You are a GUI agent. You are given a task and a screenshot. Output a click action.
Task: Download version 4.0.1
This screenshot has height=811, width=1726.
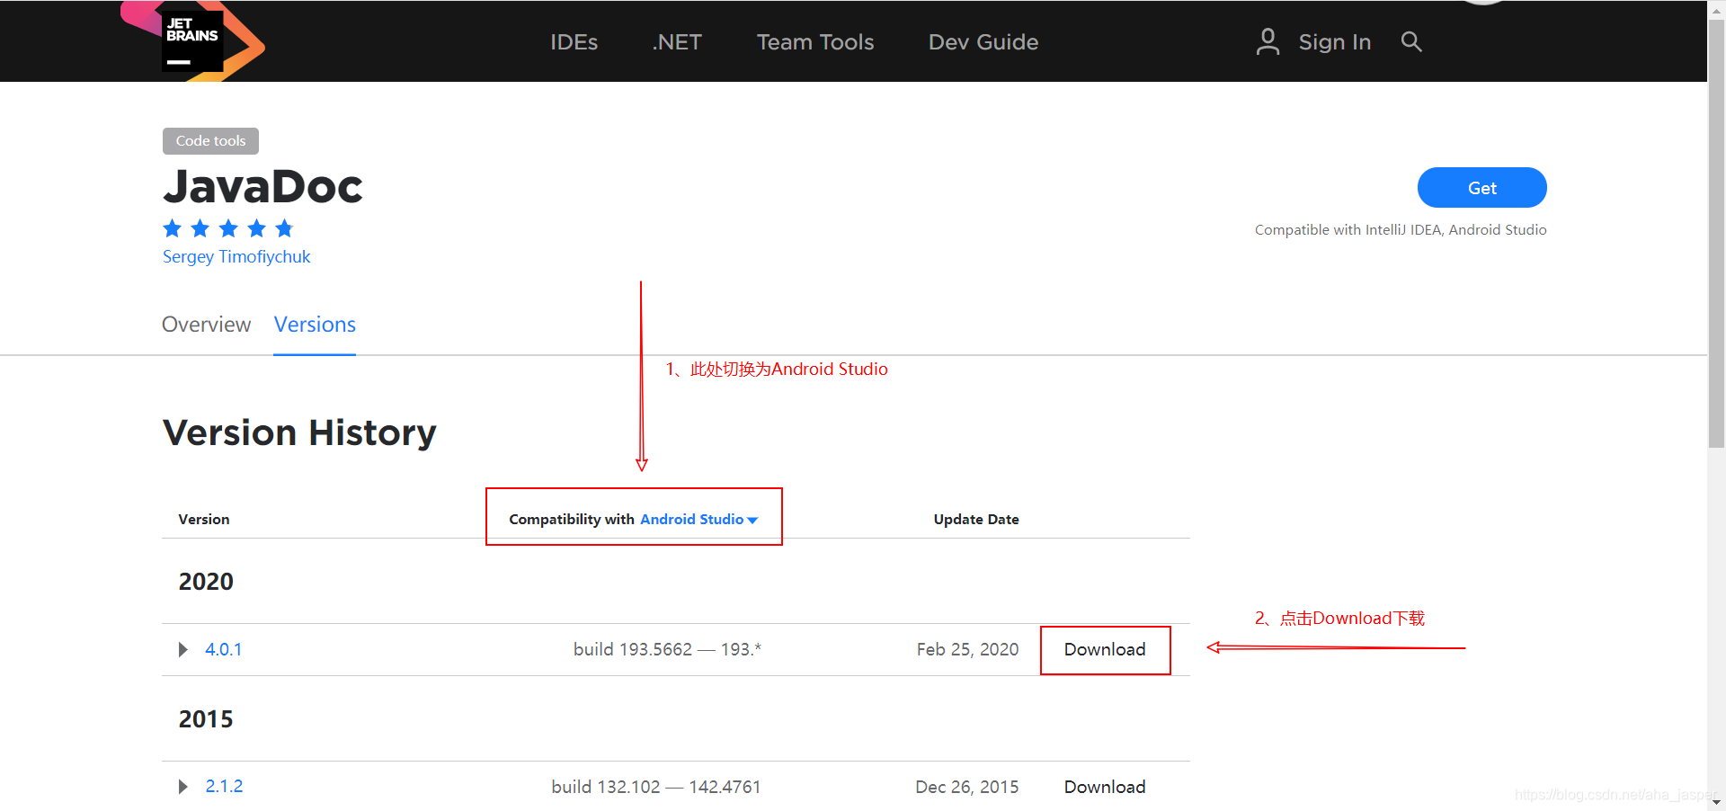(x=1105, y=649)
